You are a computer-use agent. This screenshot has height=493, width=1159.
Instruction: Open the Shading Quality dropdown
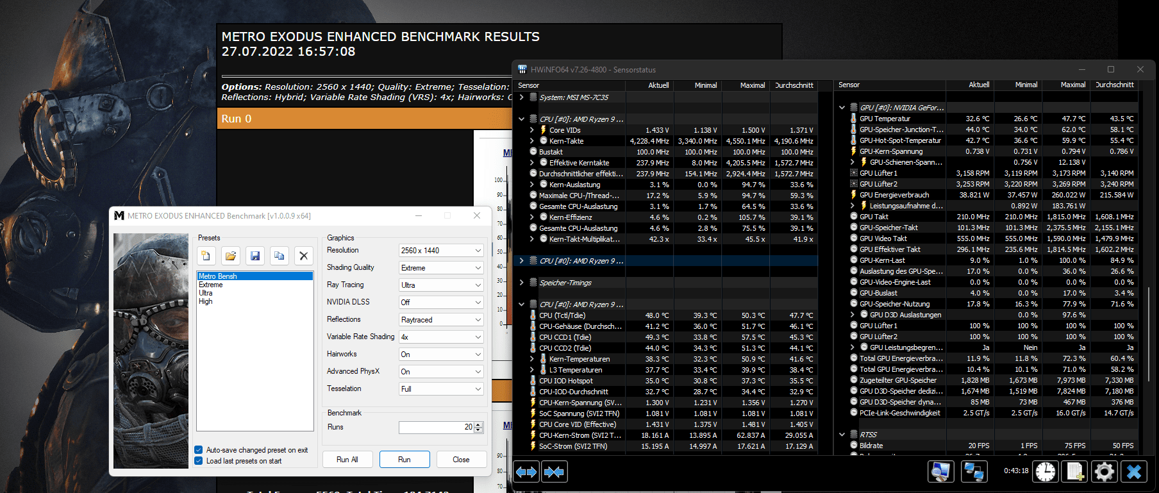pos(441,268)
